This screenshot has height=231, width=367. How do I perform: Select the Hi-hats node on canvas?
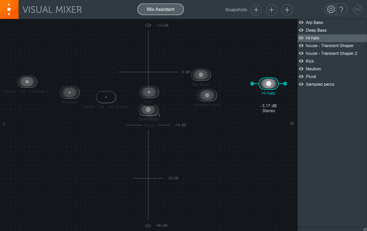(268, 83)
